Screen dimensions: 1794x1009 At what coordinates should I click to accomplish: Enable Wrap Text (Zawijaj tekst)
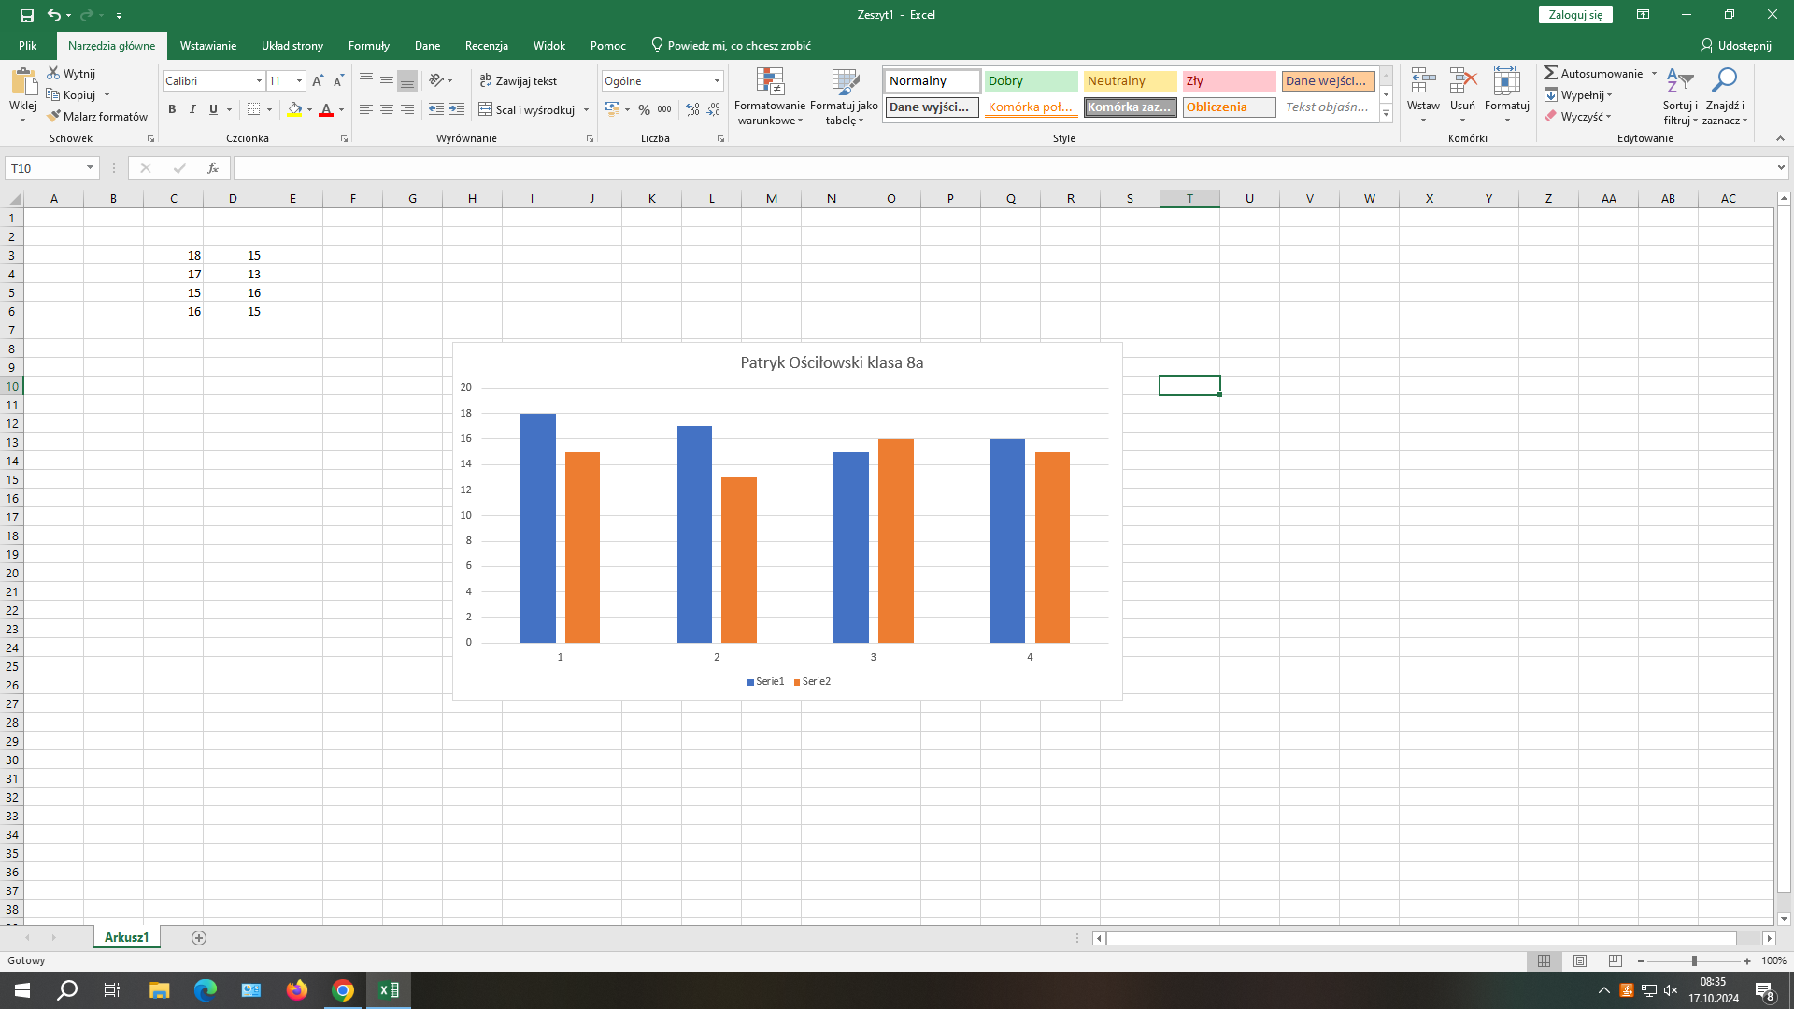pos(519,81)
